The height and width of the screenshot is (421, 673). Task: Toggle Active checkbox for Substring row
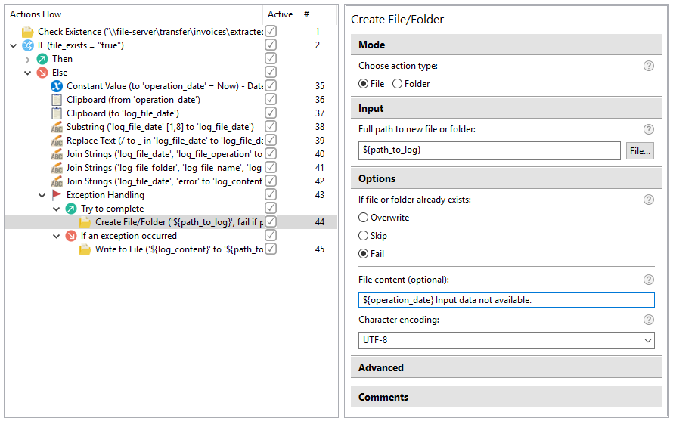pos(271,126)
